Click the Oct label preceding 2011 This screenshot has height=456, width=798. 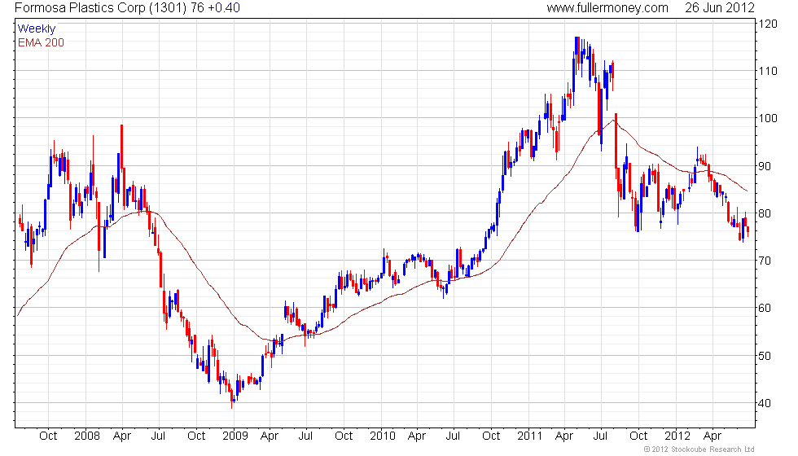pos(491,436)
